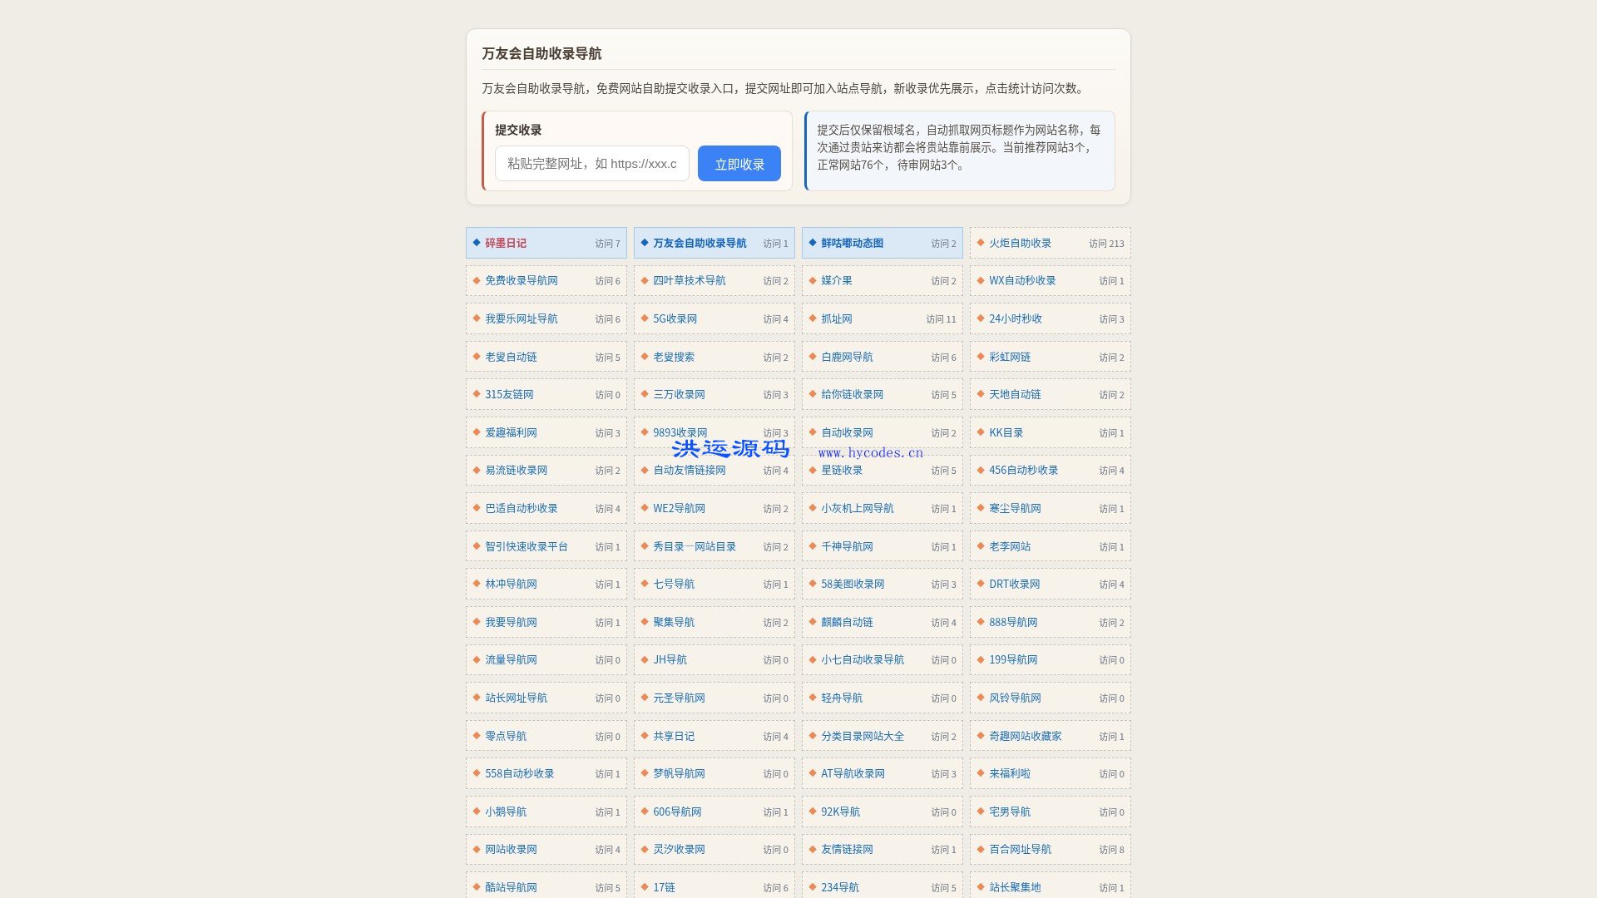
Task: Click the diamond icon next to WE2导航网
Action: [x=645, y=508]
